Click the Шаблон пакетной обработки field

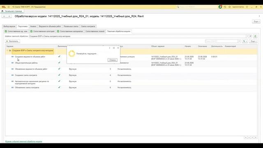138,36
